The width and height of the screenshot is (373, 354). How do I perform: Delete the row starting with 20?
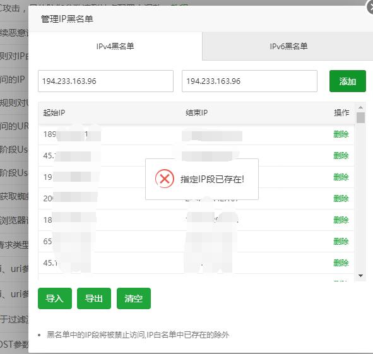click(341, 198)
